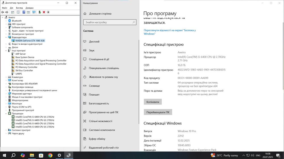Collapse the Інші пристрої category
The image size is (284, 159).
pyautogui.click(x=6, y=51)
